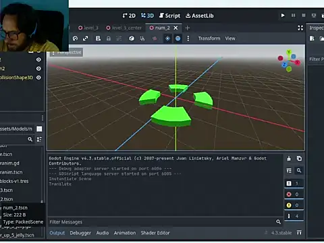
Task: Open the AssetLib workspace
Action: pyautogui.click(x=199, y=16)
